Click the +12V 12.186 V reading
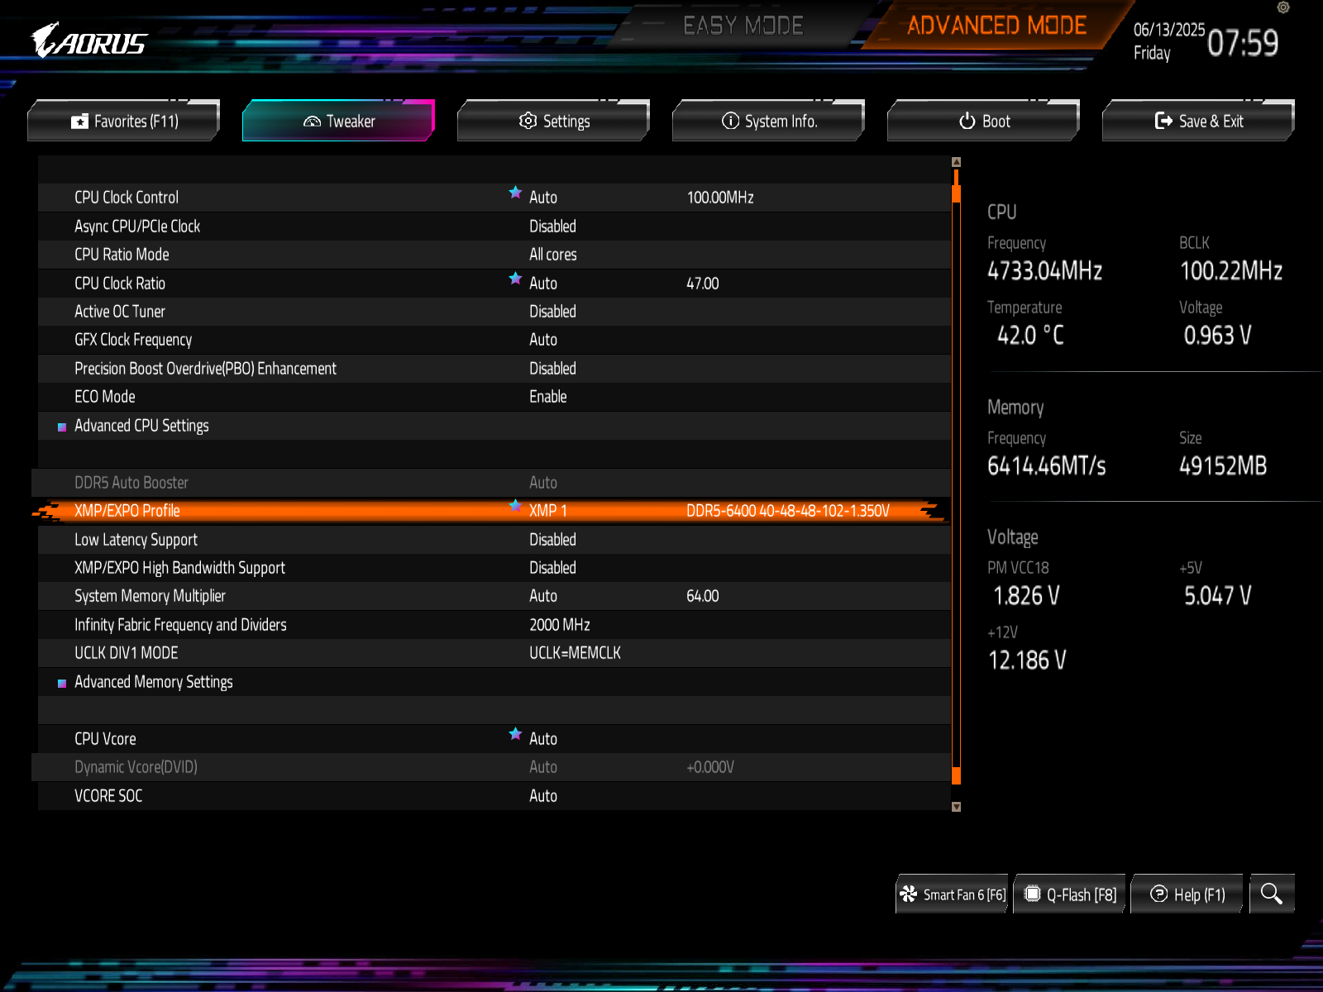Image resolution: width=1323 pixels, height=992 pixels. tap(1027, 661)
